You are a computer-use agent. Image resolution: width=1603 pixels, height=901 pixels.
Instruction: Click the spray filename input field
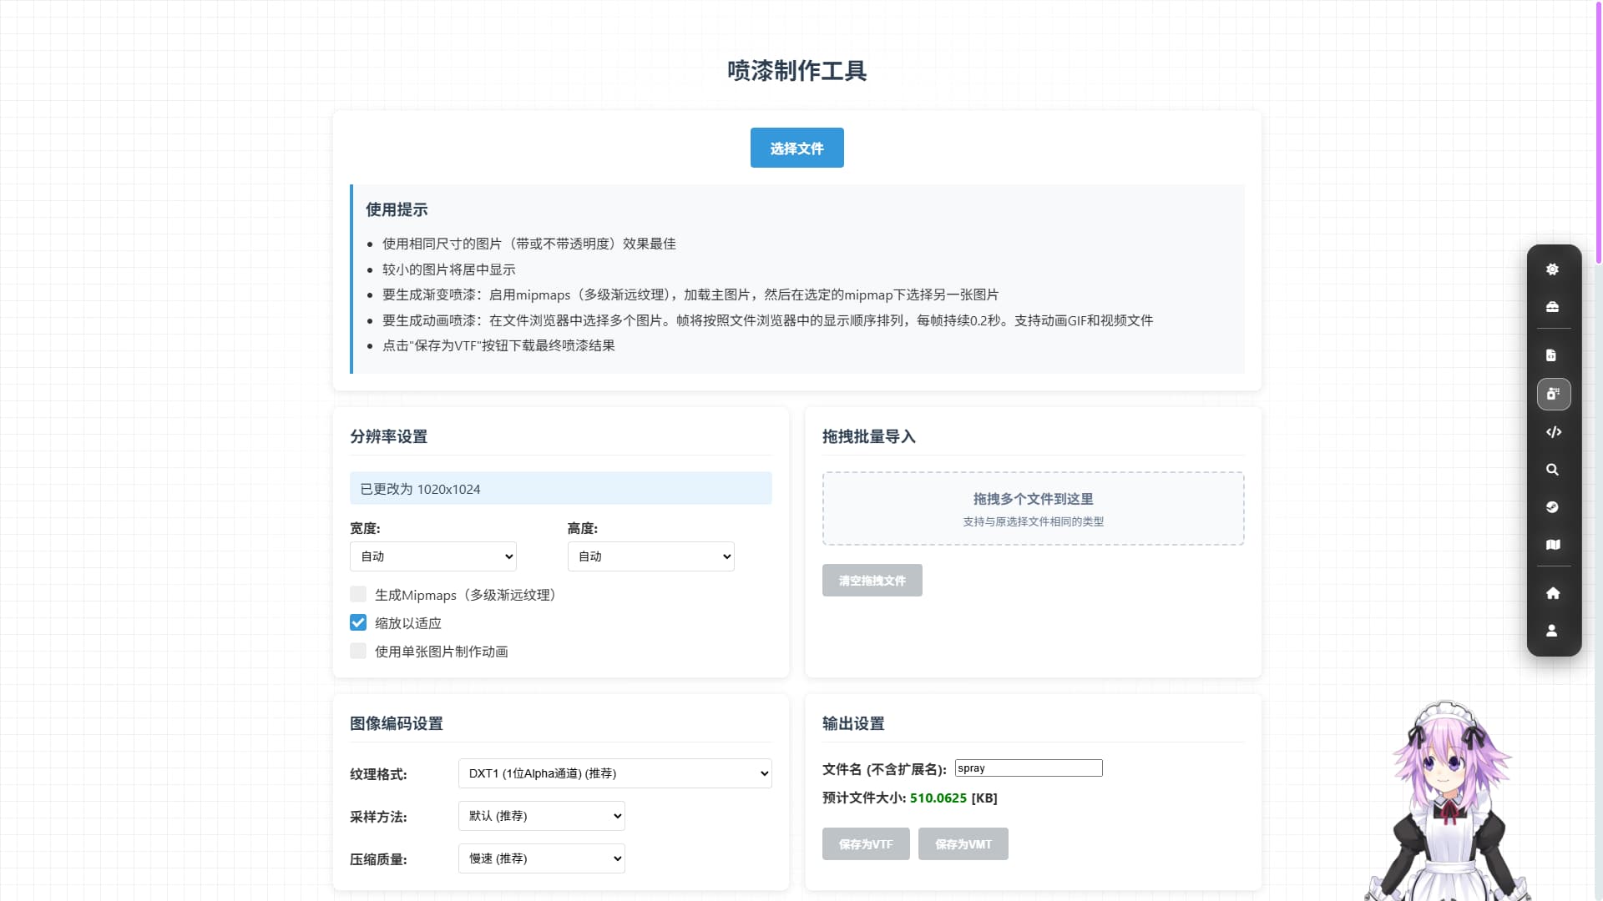point(1028,768)
